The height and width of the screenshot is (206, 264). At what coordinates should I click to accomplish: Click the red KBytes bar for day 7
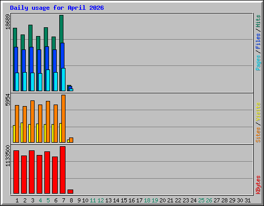62,170
